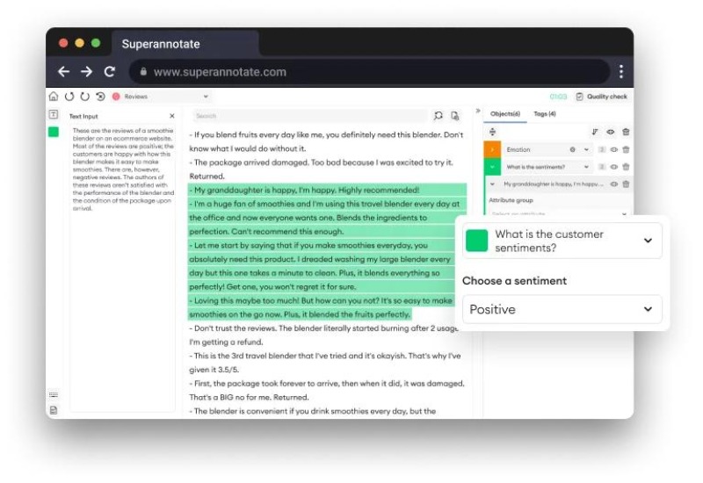Click the undo arrow icon
Image resolution: width=703 pixels, height=483 pixels.
click(x=69, y=97)
